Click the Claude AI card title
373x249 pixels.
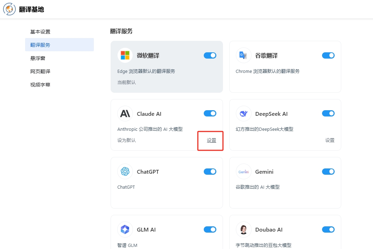(149, 114)
